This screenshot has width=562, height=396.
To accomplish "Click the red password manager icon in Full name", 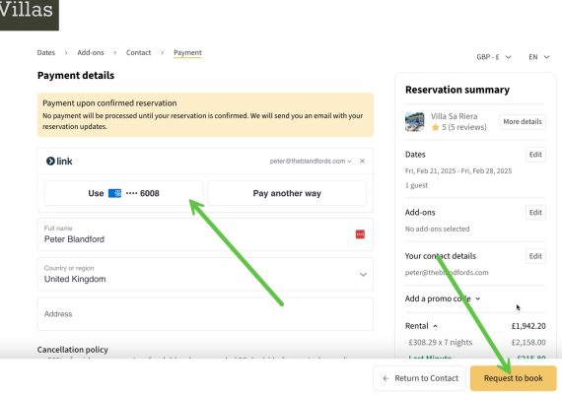I will coord(360,234).
